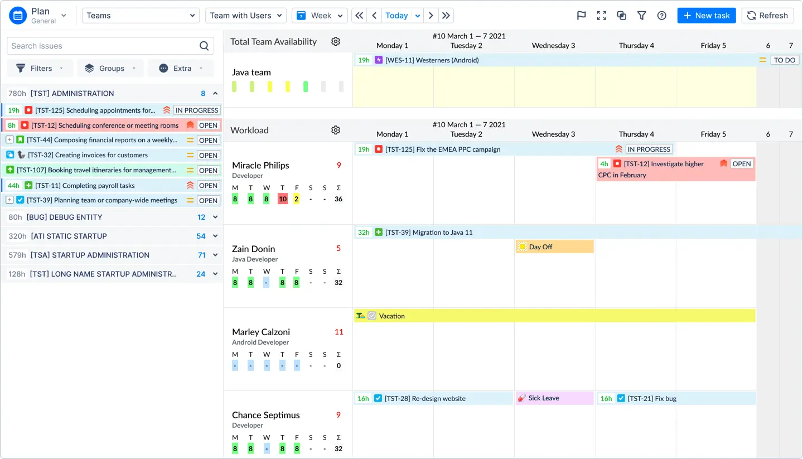Open Total Team Availability settings gear
Viewport: 803px width, 459px height.
tap(336, 41)
